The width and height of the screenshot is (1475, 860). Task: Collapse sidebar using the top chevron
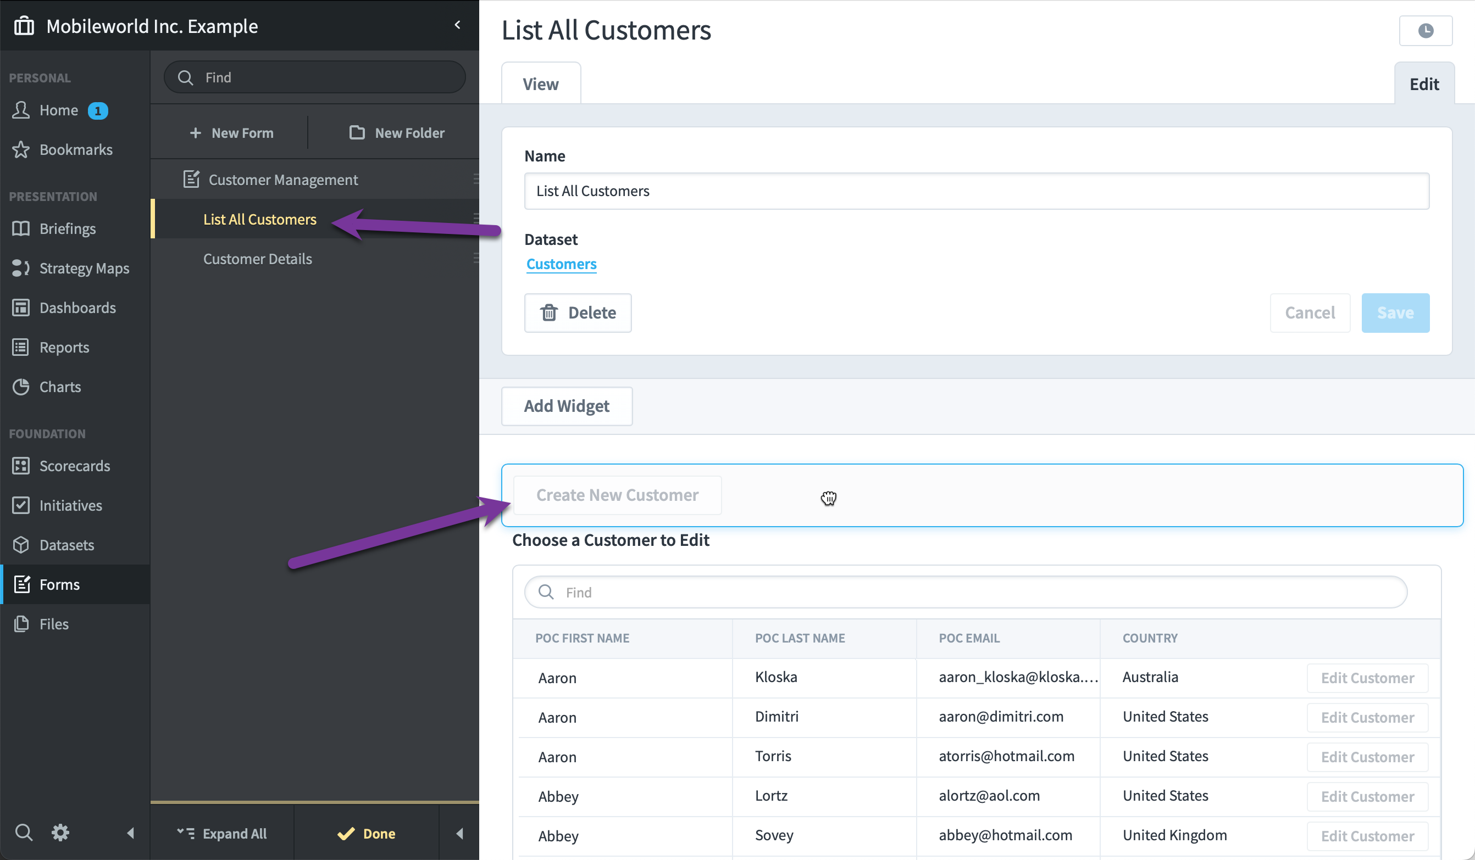coord(458,25)
